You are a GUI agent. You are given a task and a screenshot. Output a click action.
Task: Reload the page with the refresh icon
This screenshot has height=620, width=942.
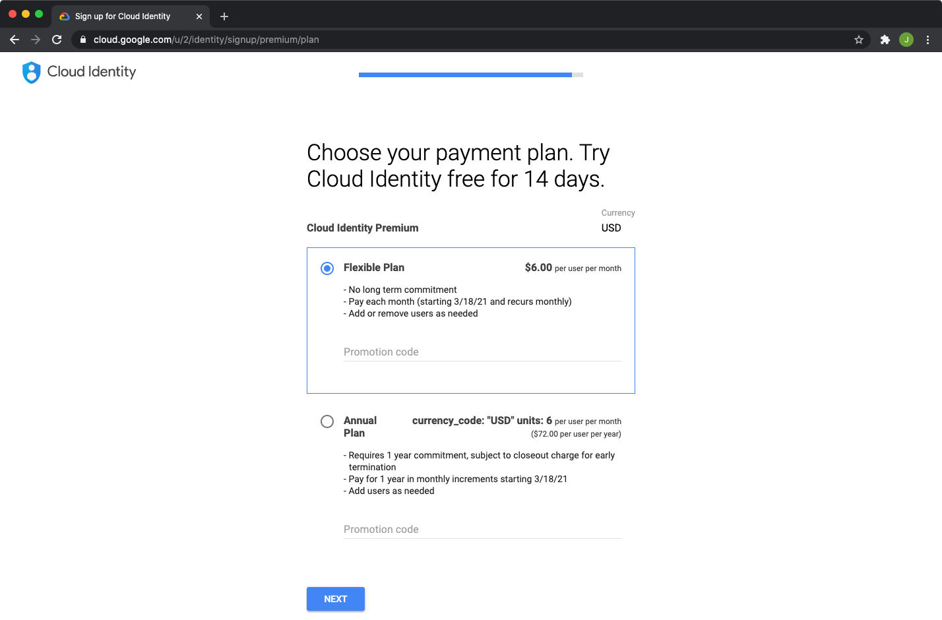click(x=57, y=40)
